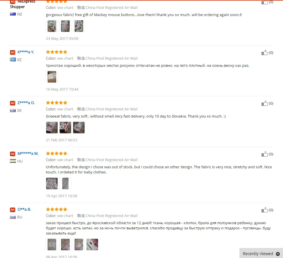Enlarge K****a Y.'s fabric photo
The width and height of the screenshot is (283, 258).
52,77
